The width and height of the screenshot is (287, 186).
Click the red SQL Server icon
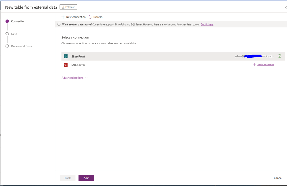coord(66,65)
